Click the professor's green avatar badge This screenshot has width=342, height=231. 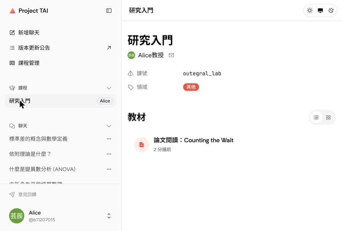[x=131, y=55]
